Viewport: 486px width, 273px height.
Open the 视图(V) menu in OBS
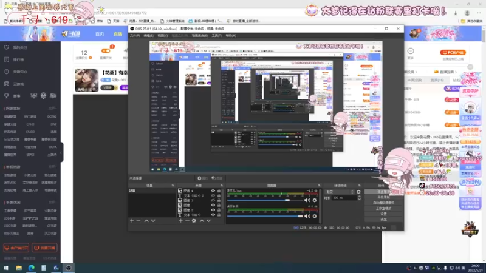162,36
